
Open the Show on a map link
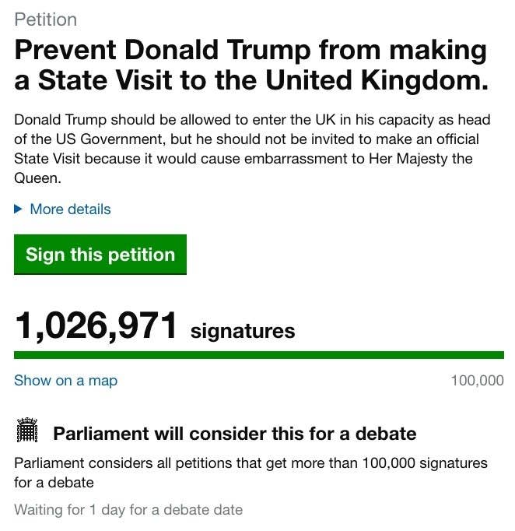tap(65, 381)
